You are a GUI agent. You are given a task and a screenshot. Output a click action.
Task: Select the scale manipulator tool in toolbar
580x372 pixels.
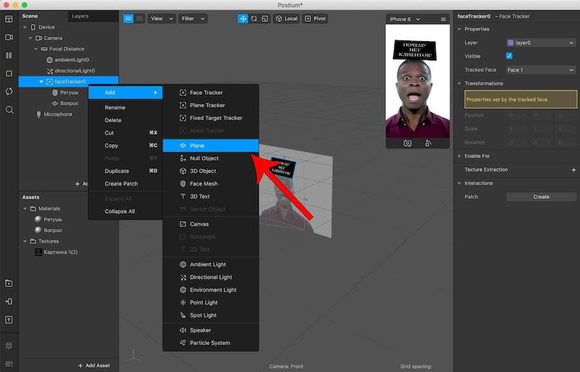(x=264, y=19)
